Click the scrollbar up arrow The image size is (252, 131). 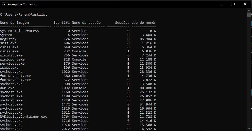[x=249, y=10]
